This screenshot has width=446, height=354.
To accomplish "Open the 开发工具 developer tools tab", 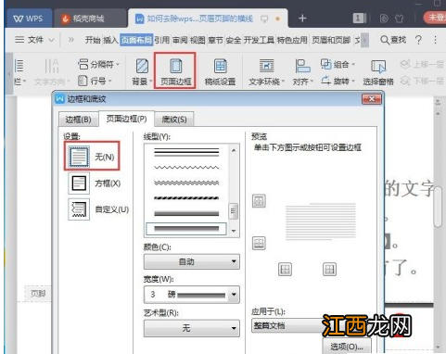I will 259,40.
